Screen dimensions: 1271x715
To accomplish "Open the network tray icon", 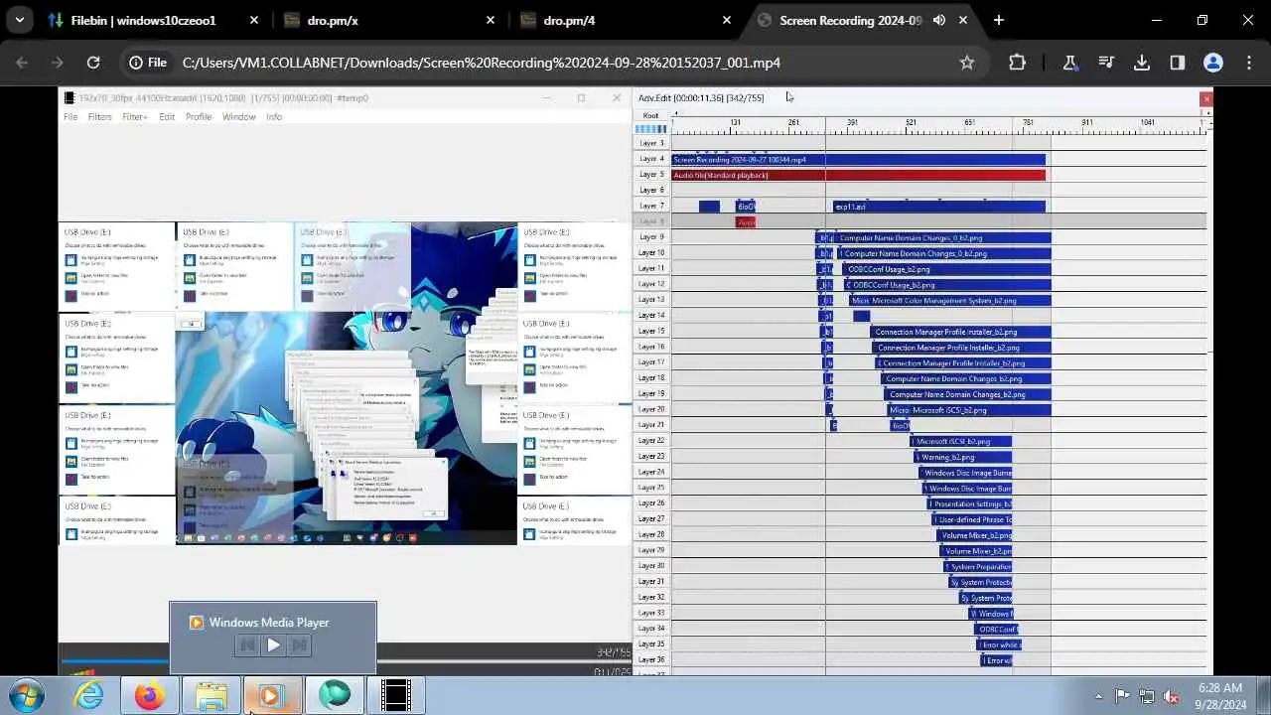I will 1147,696.
